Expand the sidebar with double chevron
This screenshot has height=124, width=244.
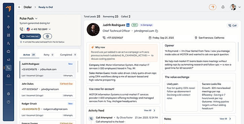click(8, 16)
